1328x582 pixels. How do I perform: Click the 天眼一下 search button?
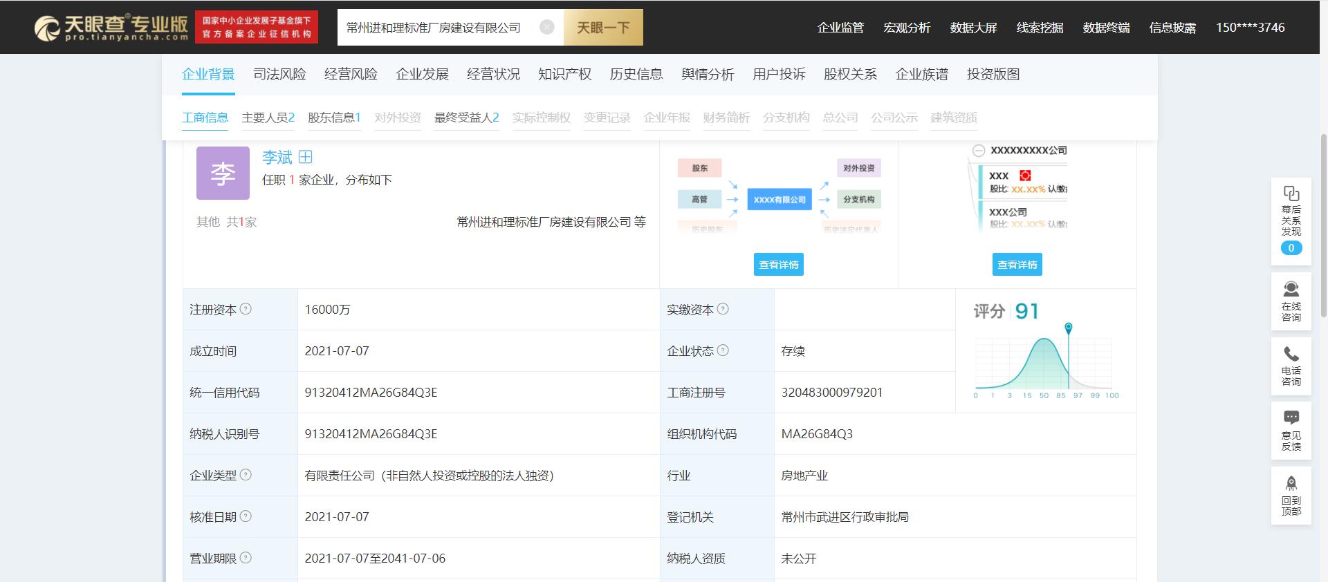(603, 28)
